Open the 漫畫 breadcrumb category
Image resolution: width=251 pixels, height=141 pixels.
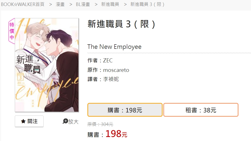pyautogui.click(x=60, y=4)
